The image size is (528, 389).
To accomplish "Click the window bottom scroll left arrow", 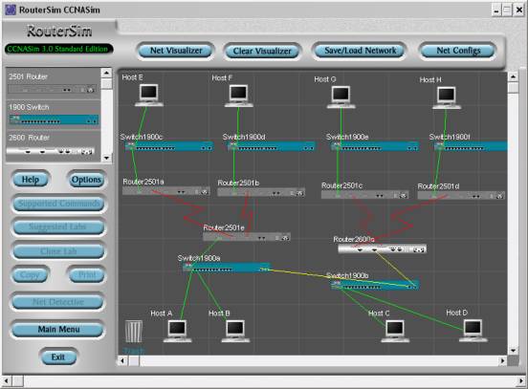I will click(x=6, y=381).
